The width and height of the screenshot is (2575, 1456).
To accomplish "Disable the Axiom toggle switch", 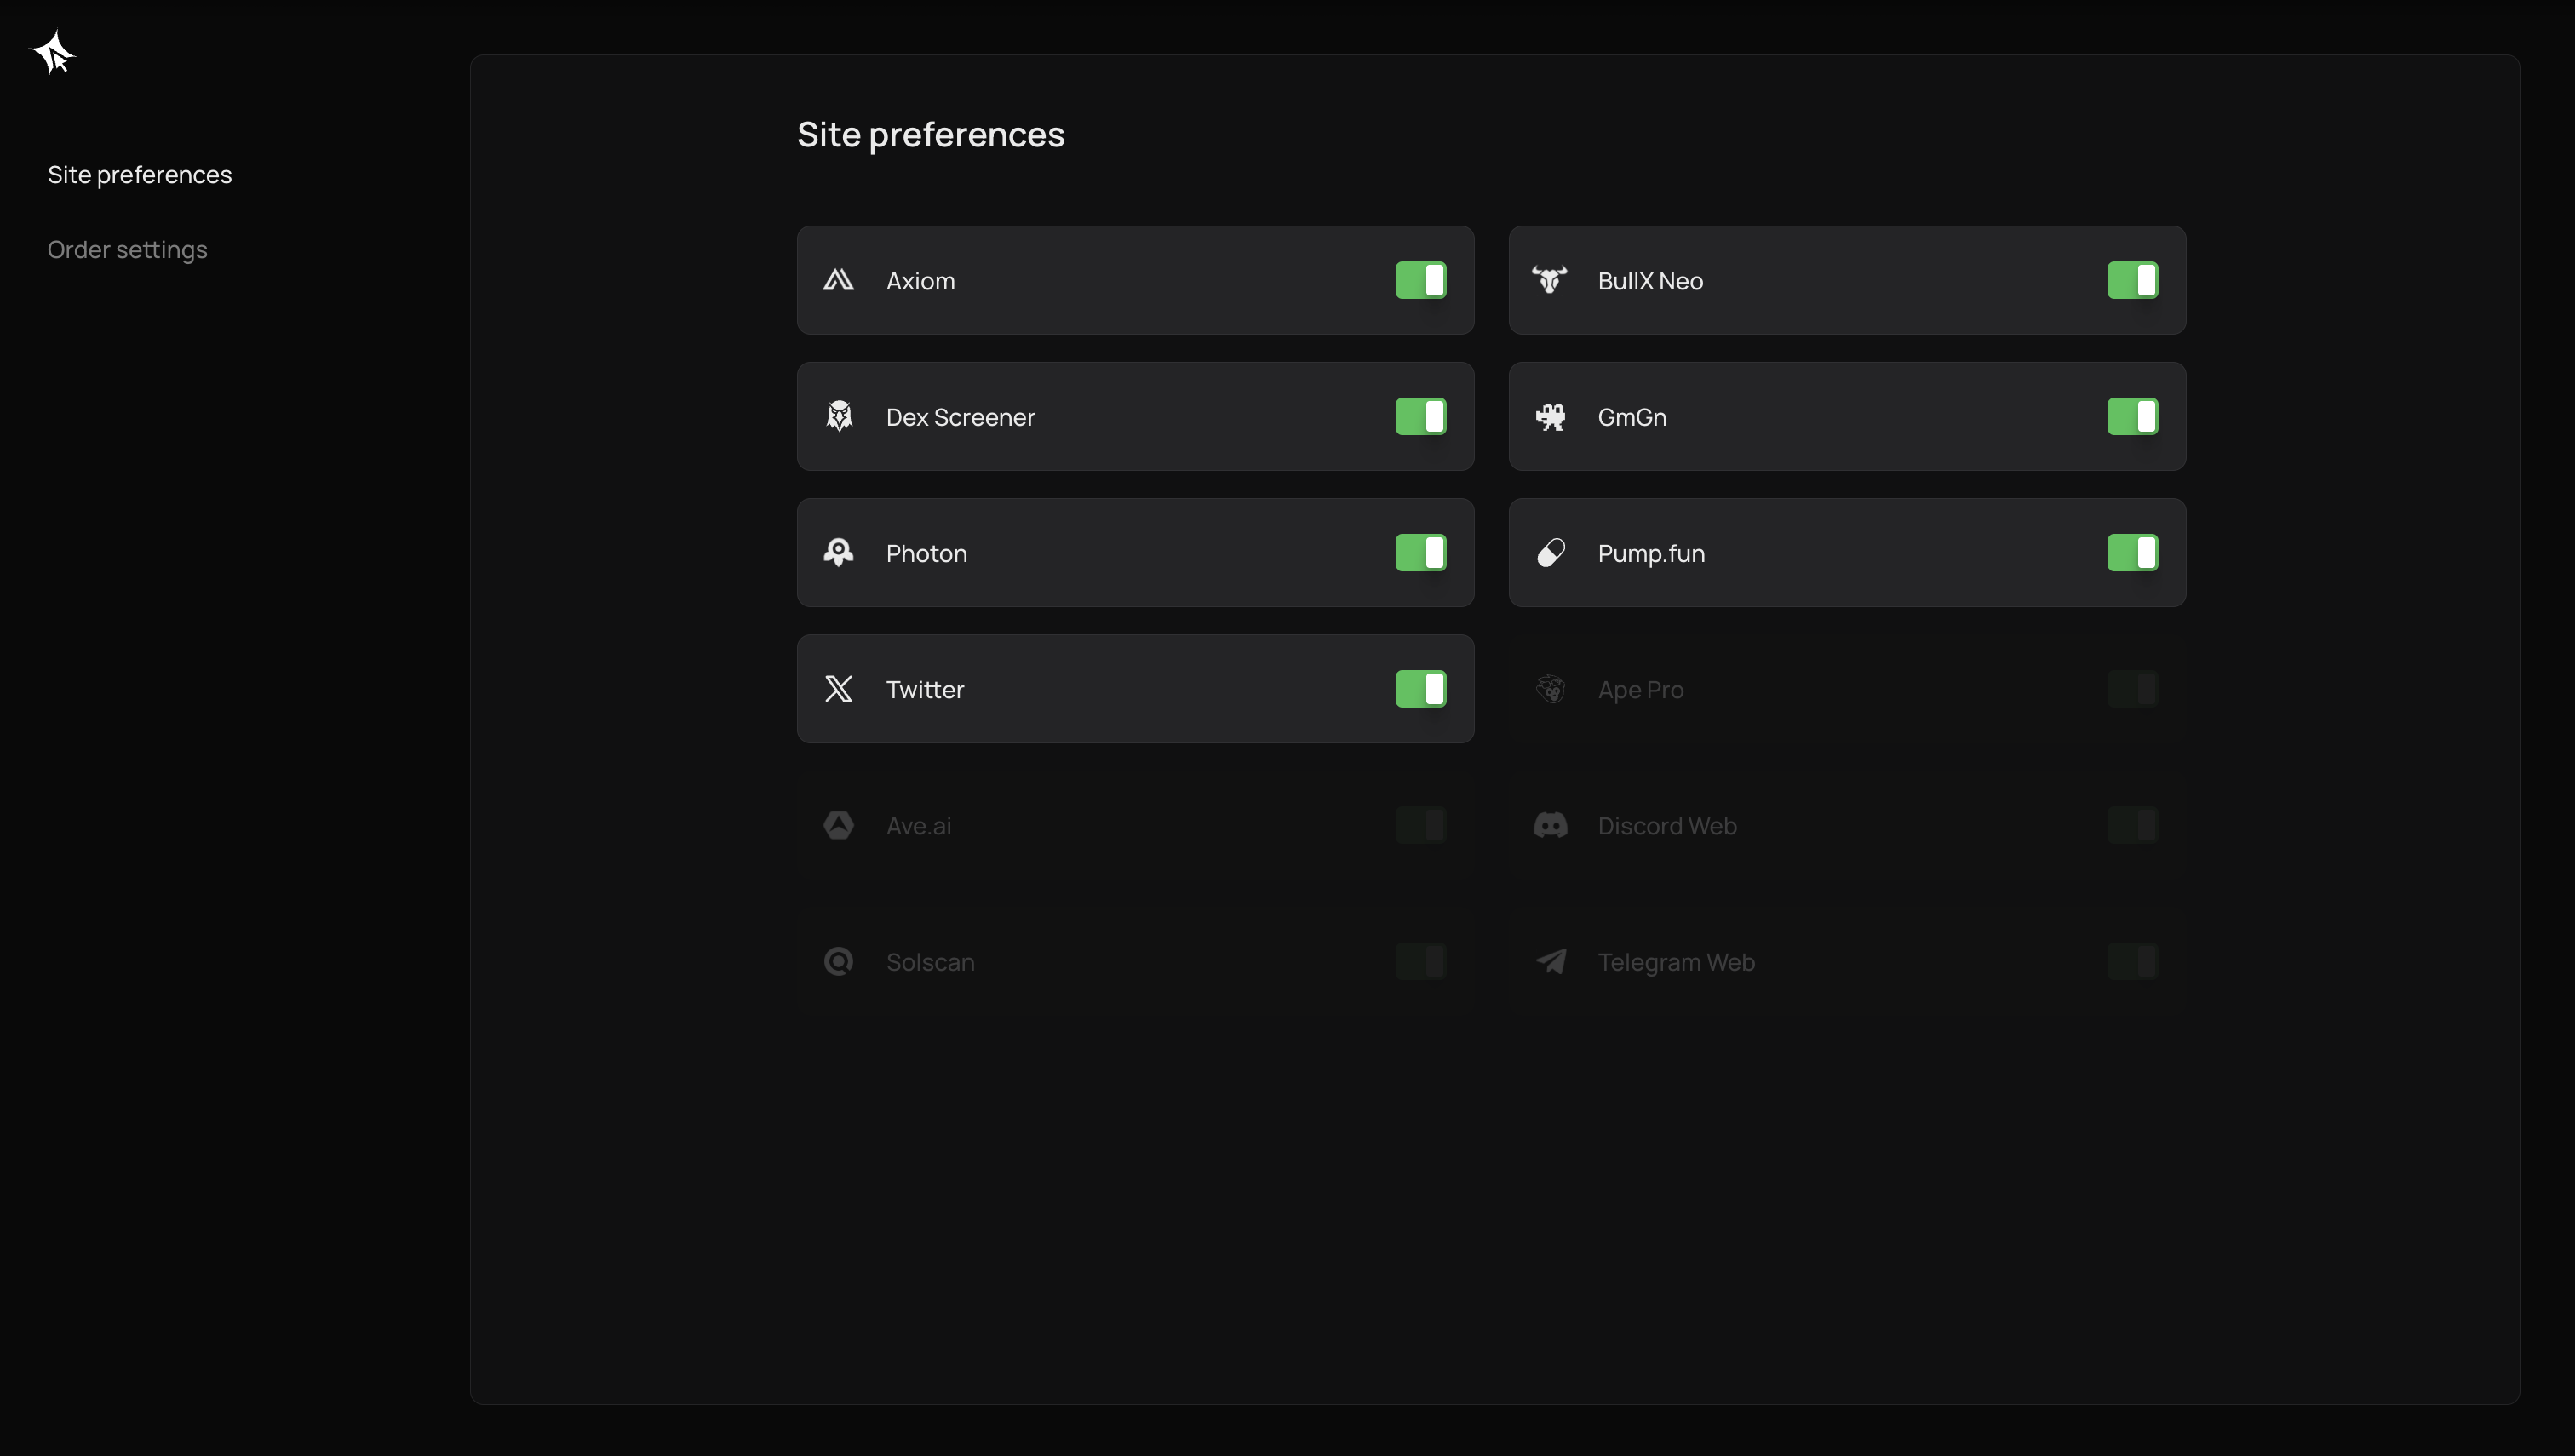I will [x=1420, y=280].
